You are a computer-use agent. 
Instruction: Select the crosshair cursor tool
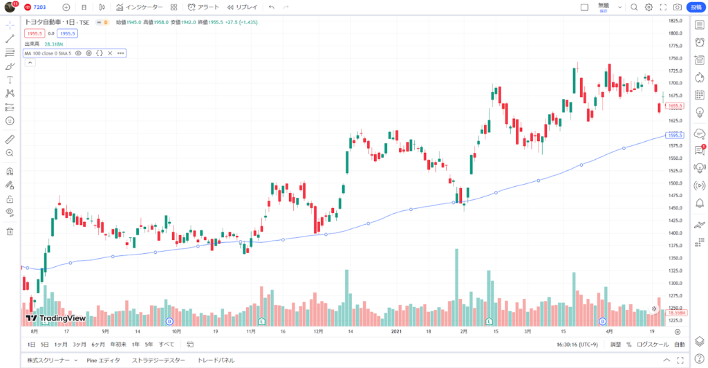[x=10, y=26]
